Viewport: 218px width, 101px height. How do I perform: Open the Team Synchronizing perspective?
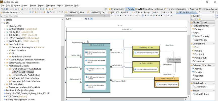(x=175, y=9)
